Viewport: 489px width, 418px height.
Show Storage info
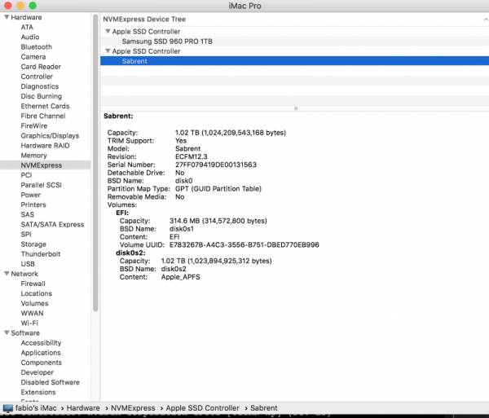pyautogui.click(x=33, y=244)
